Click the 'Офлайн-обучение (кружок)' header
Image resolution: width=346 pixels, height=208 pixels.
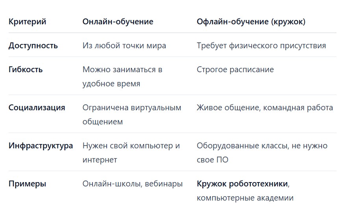(251, 22)
